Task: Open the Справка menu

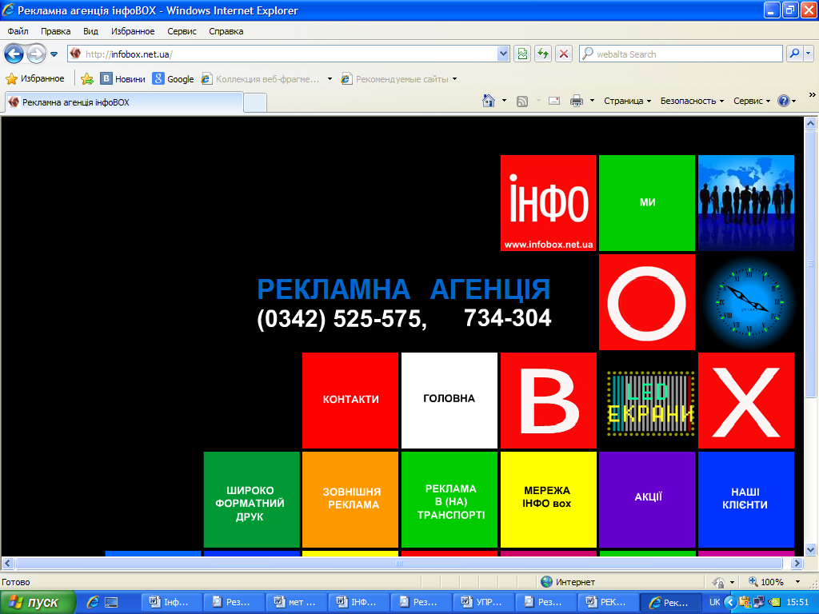Action: coord(226,31)
